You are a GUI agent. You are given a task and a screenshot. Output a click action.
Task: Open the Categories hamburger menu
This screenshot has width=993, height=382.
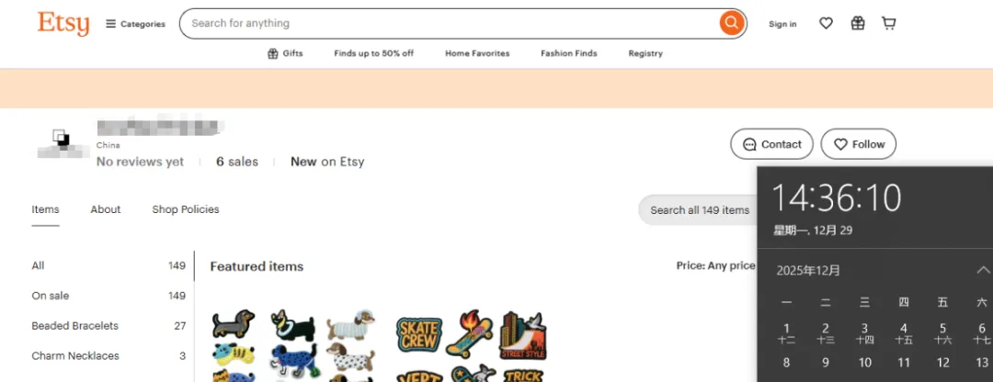(135, 24)
